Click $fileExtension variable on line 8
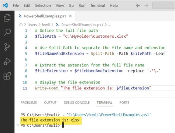The width and height of the screenshot is (175, 133). point(51,71)
